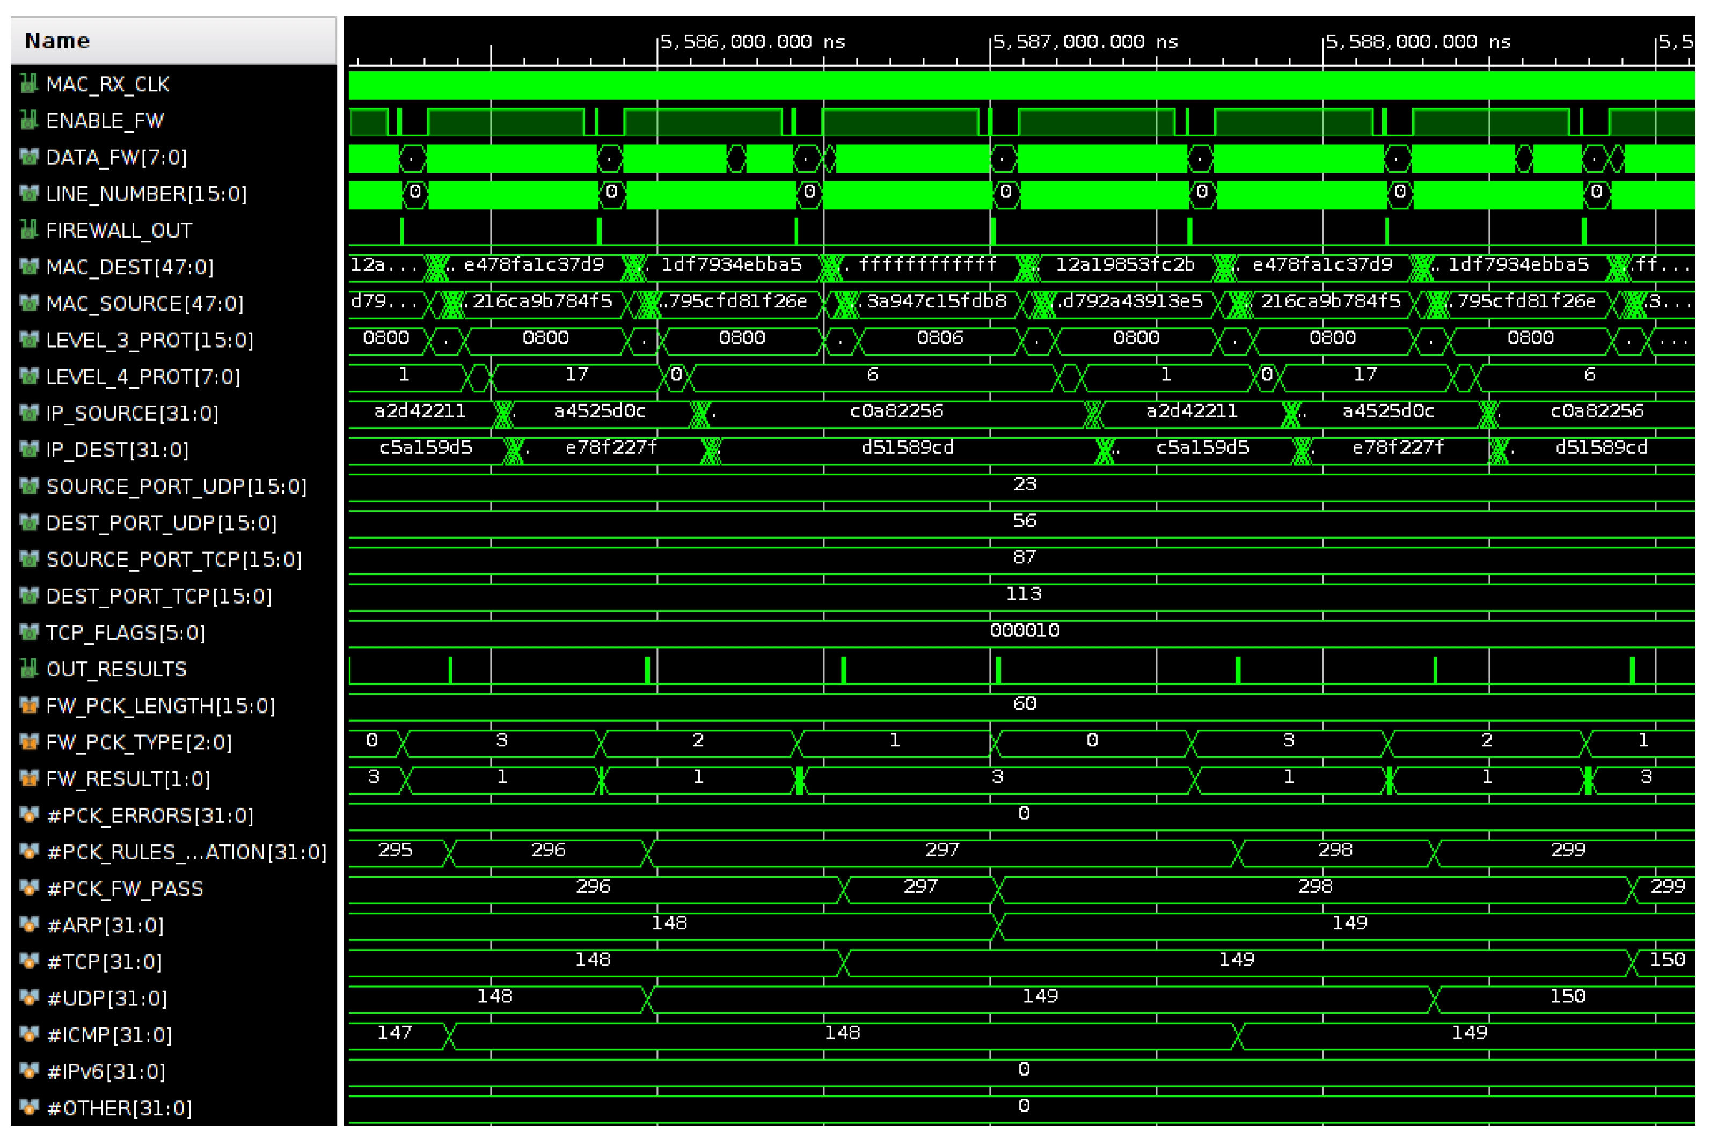
Task: Select the LINE_NUMBER[15:0] signal row
Action: (145, 194)
